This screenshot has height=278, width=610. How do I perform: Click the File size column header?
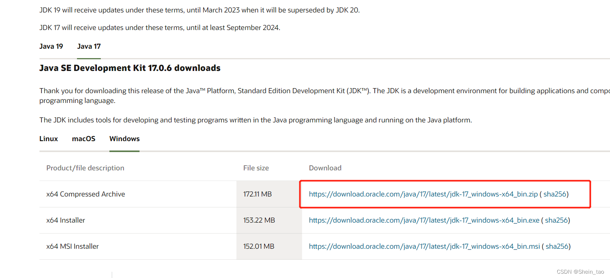pyautogui.click(x=256, y=168)
